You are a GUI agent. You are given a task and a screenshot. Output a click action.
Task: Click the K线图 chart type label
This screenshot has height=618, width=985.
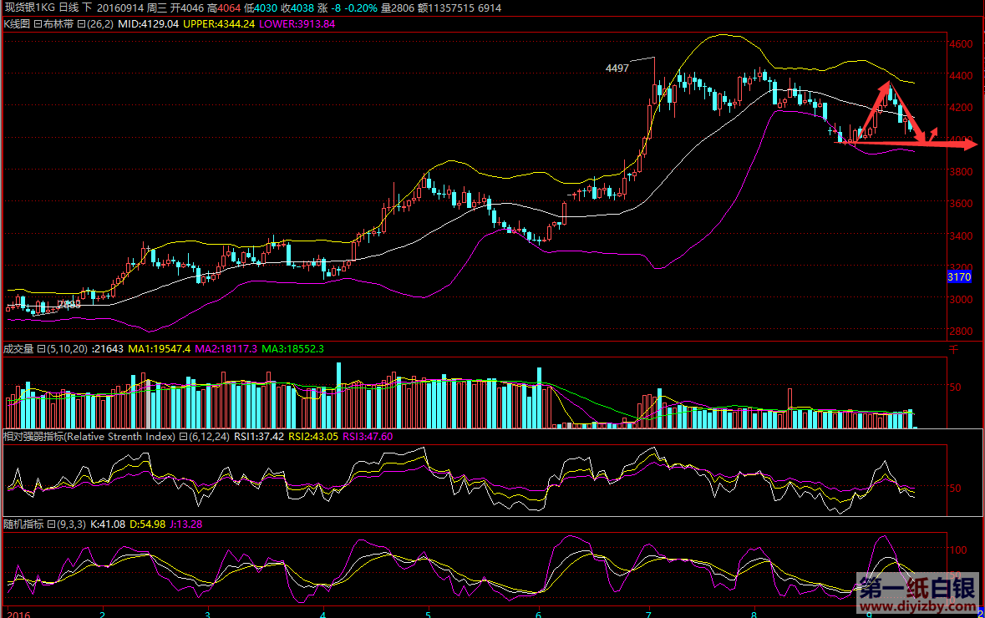pos(17,24)
